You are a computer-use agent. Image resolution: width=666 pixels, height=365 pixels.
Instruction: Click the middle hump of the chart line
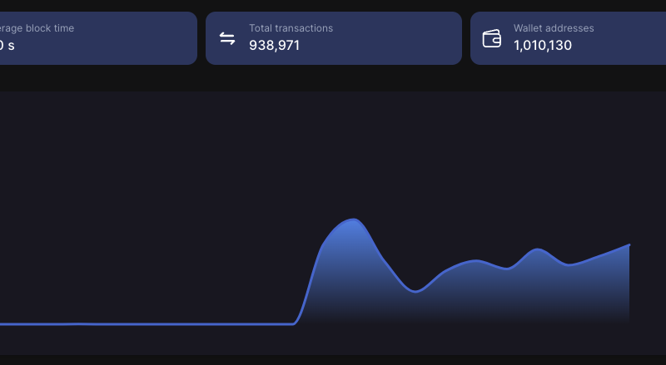(477, 261)
